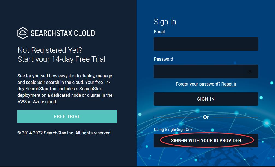Focus the Password input field
Screen dimensions: 275x167
[x=206, y=71]
